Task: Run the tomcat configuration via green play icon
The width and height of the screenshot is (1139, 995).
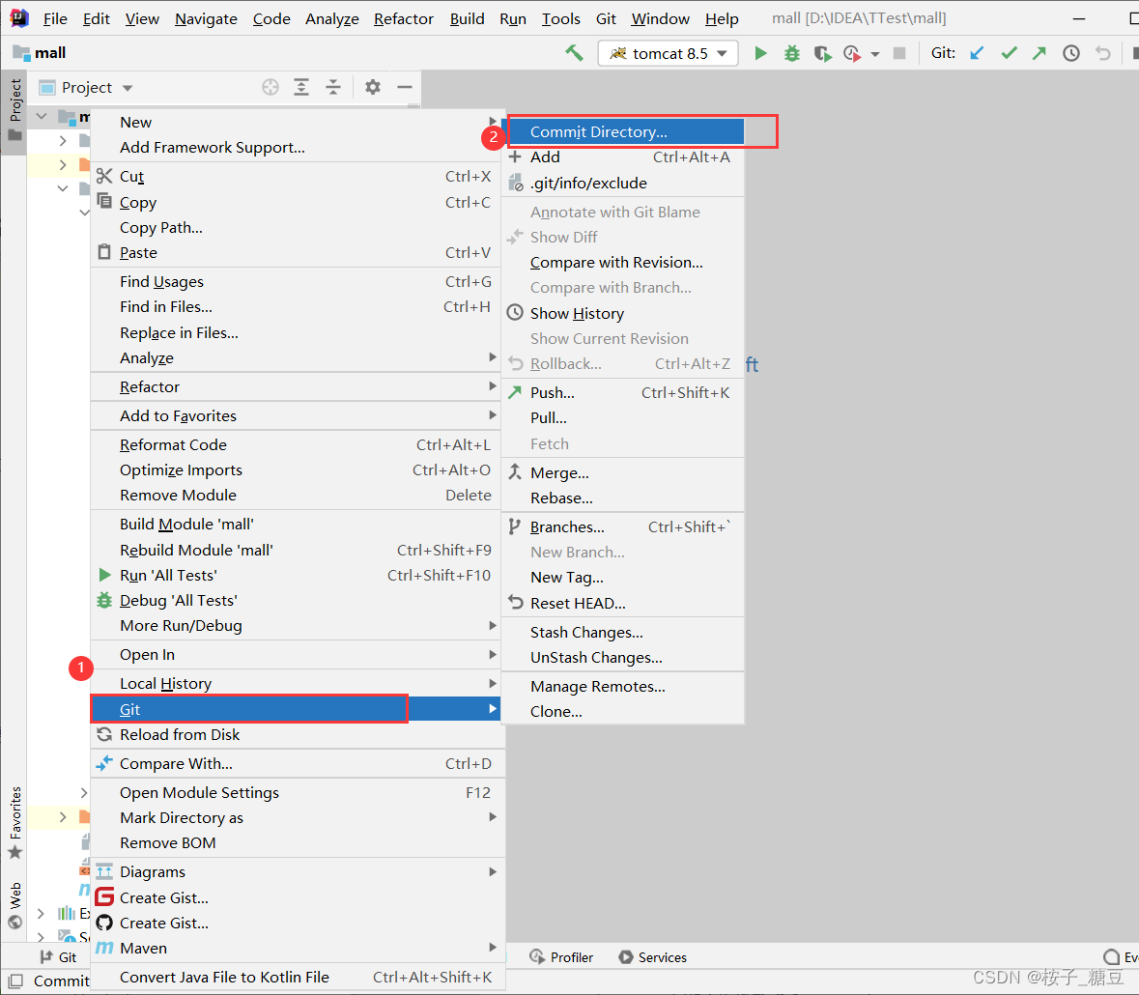Action: tap(760, 53)
